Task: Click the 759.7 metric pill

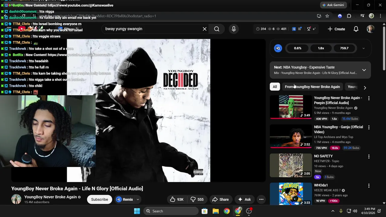Action: [344, 48]
